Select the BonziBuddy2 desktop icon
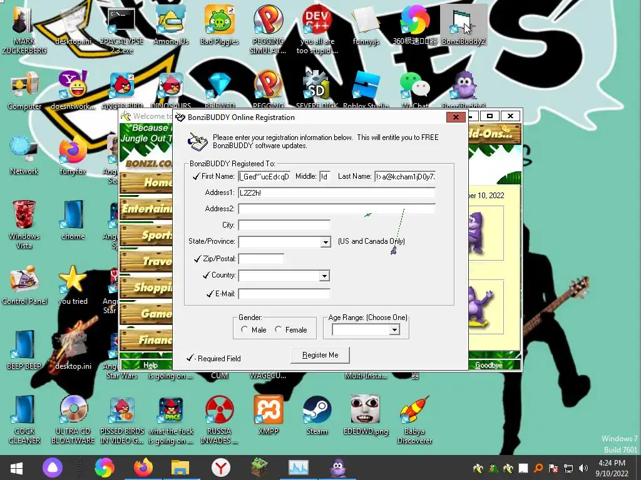The width and height of the screenshot is (641, 480). coord(464,25)
